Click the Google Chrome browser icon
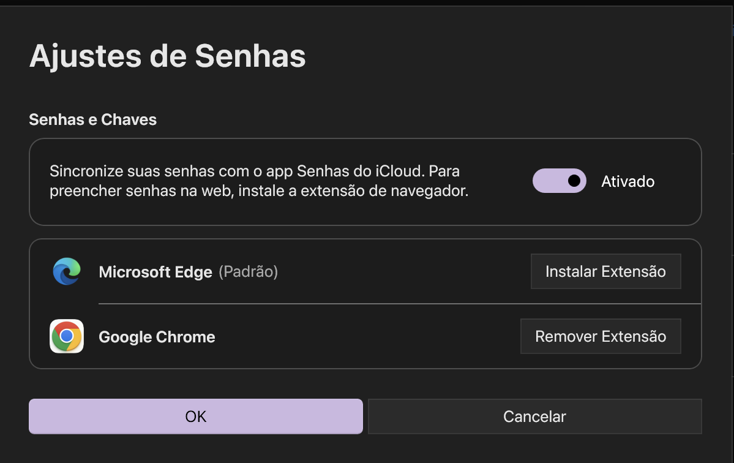 coord(67,336)
